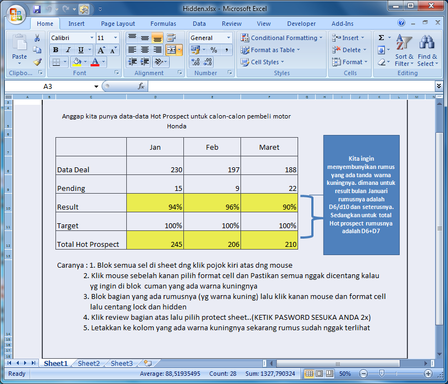Toggle Merge and Center
The width and height of the screenshot is (448, 384).
pyautogui.click(x=171, y=50)
